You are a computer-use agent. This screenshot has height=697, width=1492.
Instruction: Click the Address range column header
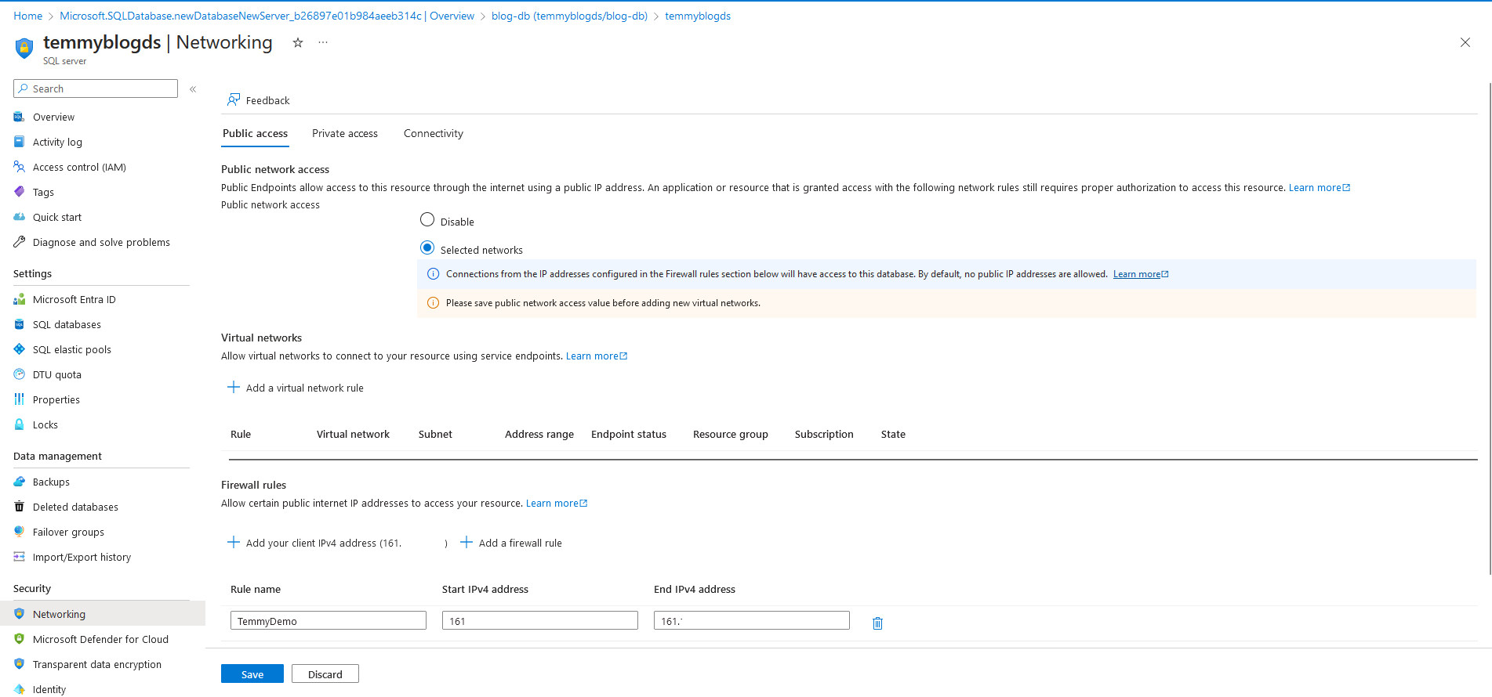[x=539, y=435]
